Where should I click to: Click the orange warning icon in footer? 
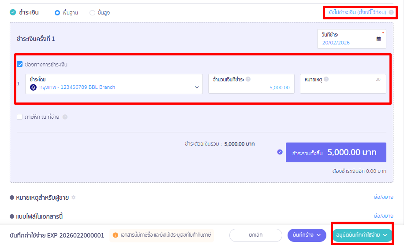[116, 235]
